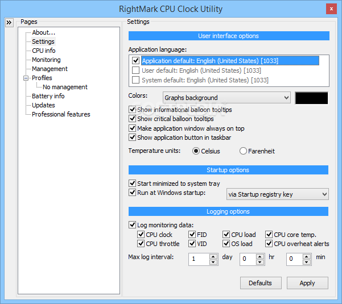This screenshot has height=304, width=342.
Task: Check User default English language option
Action: [135, 70]
